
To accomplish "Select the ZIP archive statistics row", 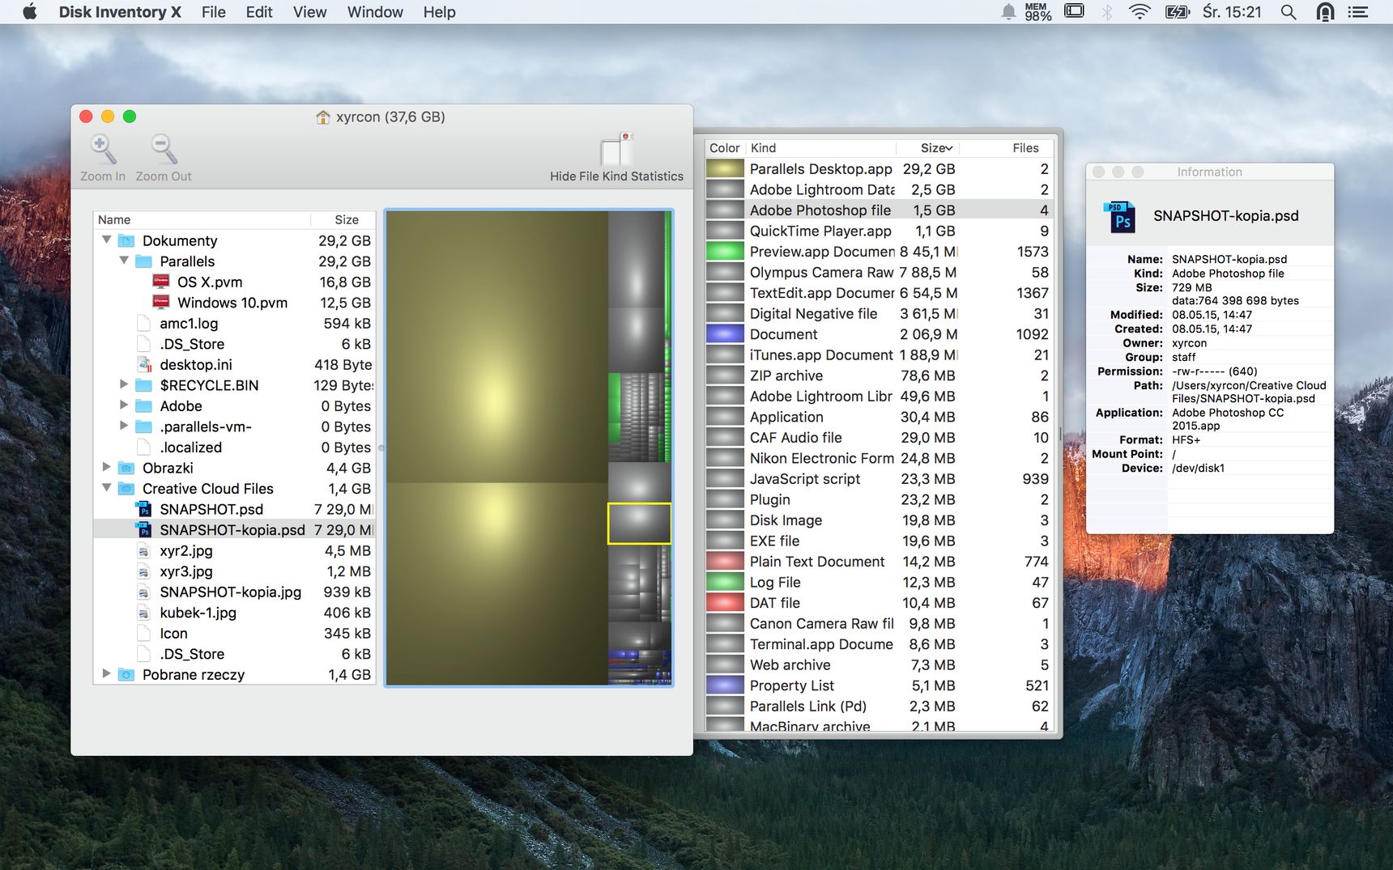I will (879, 376).
